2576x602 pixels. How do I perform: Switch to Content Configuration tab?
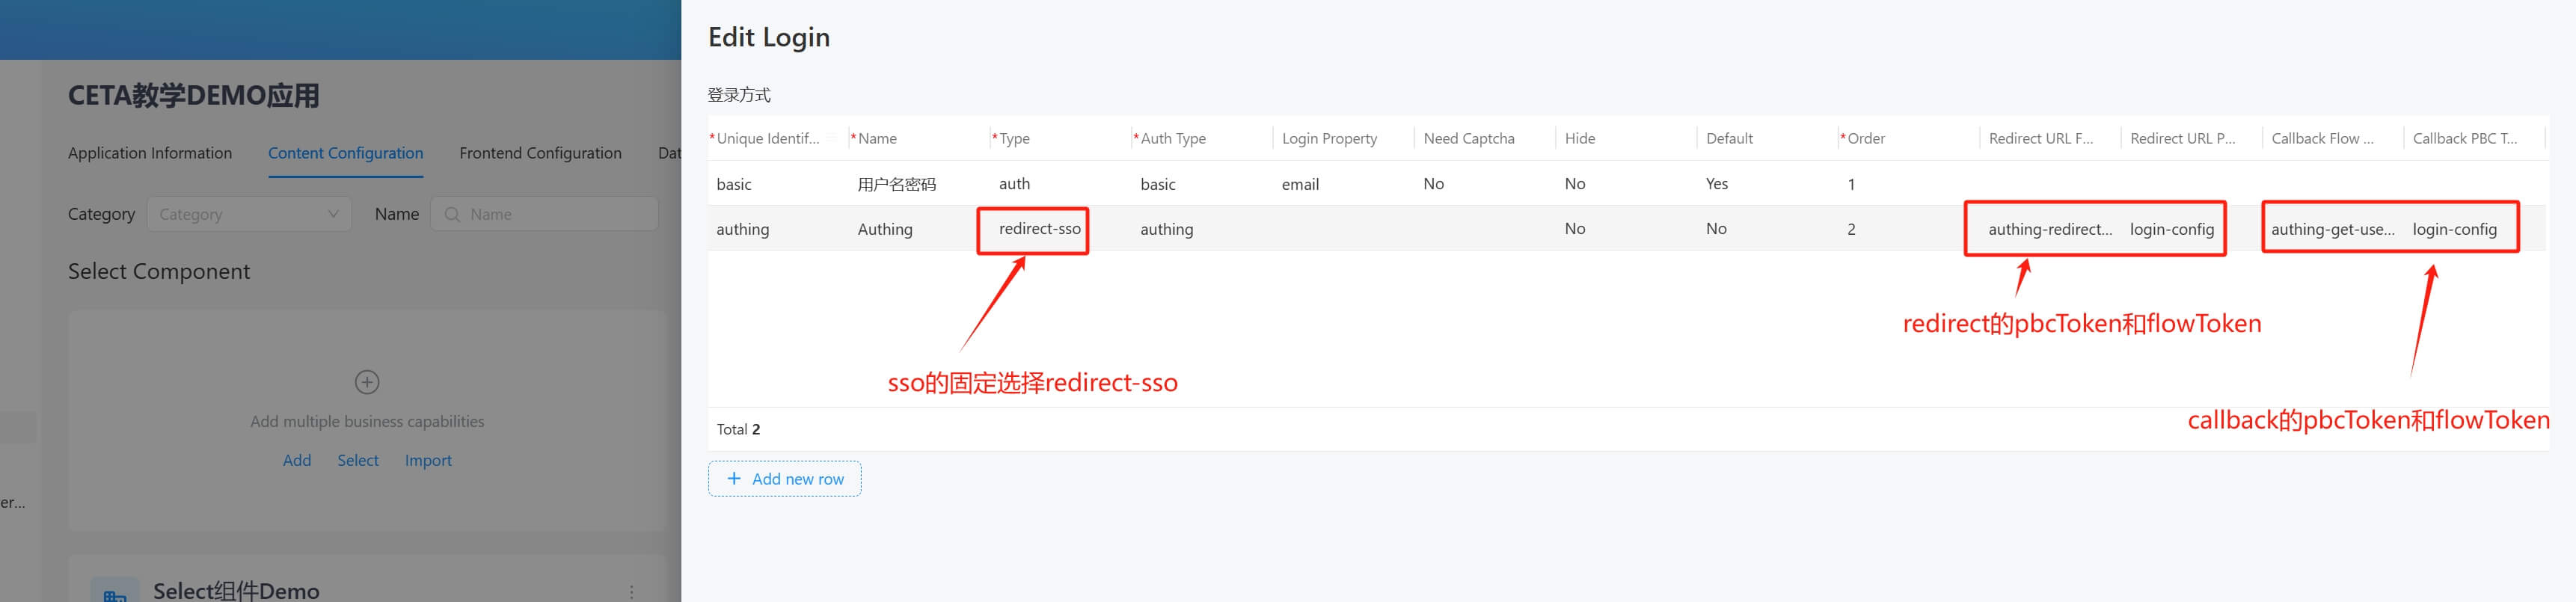point(345,153)
